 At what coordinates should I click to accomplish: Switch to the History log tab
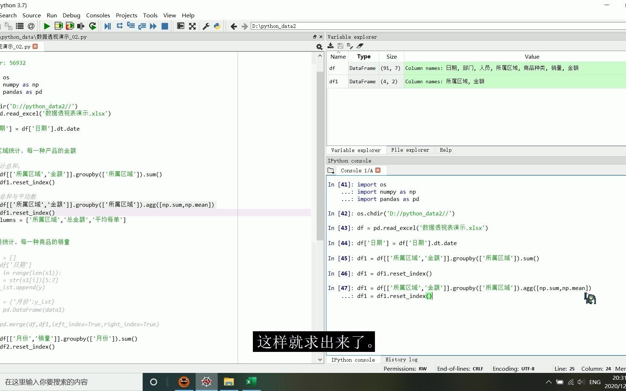pos(401,360)
